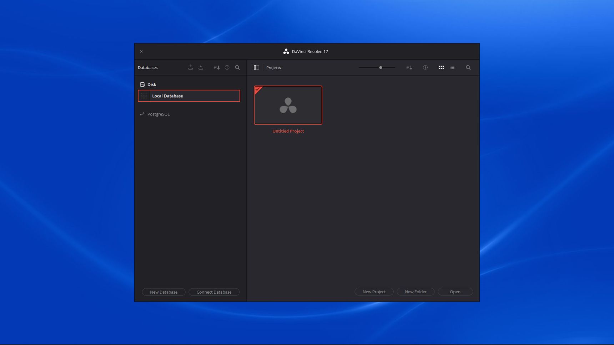Select the Untitled Project thumbnail

click(x=288, y=105)
